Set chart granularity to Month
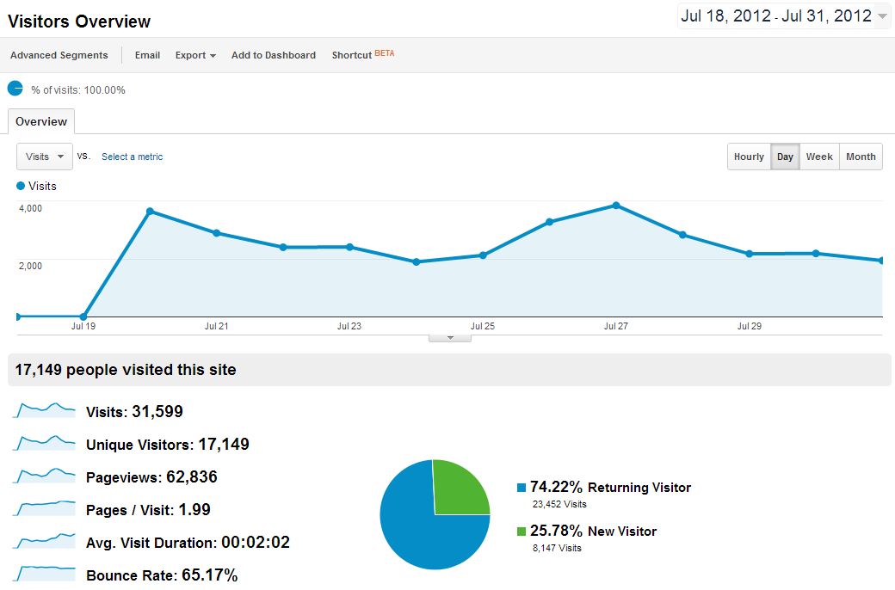 click(861, 157)
